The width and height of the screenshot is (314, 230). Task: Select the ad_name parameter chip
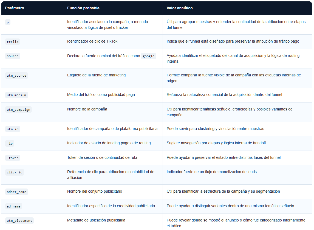click(x=14, y=206)
